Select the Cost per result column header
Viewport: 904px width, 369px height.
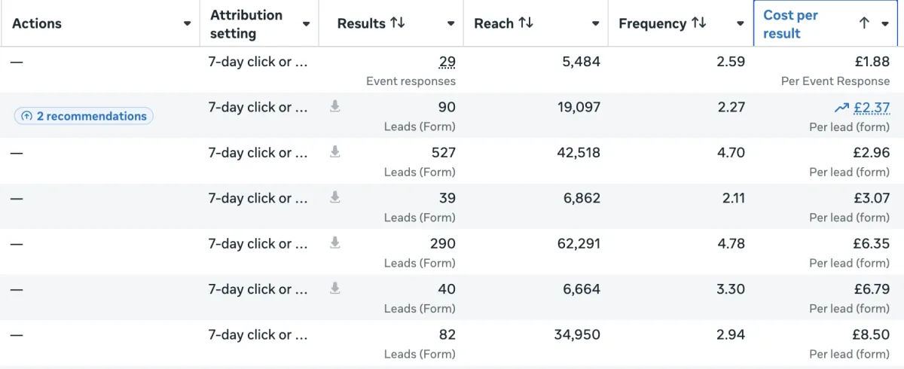(x=790, y=24)
